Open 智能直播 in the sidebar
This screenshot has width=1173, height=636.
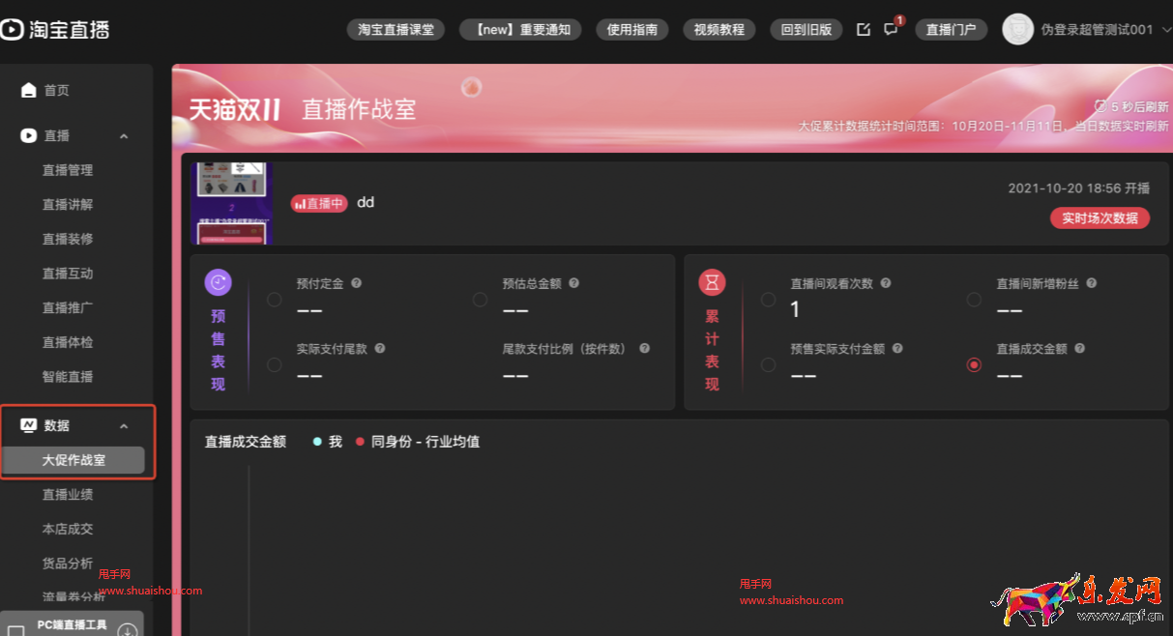pyautogui.click(x=68, y=377)
